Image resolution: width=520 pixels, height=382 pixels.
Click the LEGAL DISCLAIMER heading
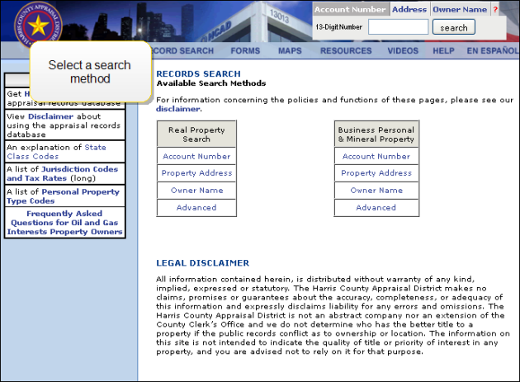click(x=202, y=263)
